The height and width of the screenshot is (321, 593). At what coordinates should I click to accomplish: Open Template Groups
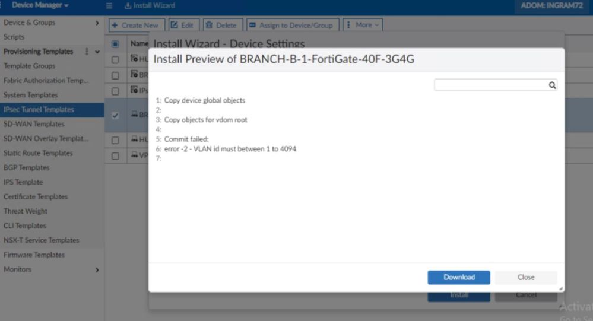pos(29,66)
